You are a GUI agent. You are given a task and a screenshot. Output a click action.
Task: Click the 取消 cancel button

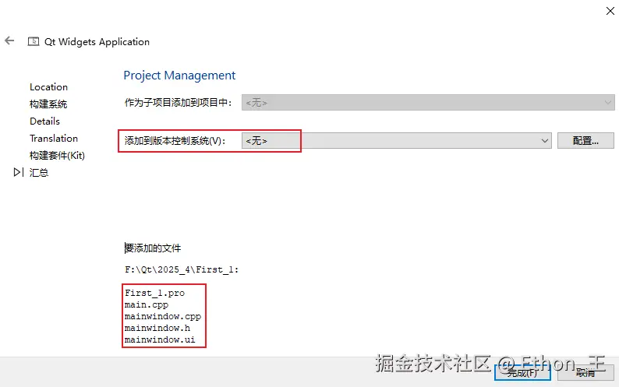[585, 372]
